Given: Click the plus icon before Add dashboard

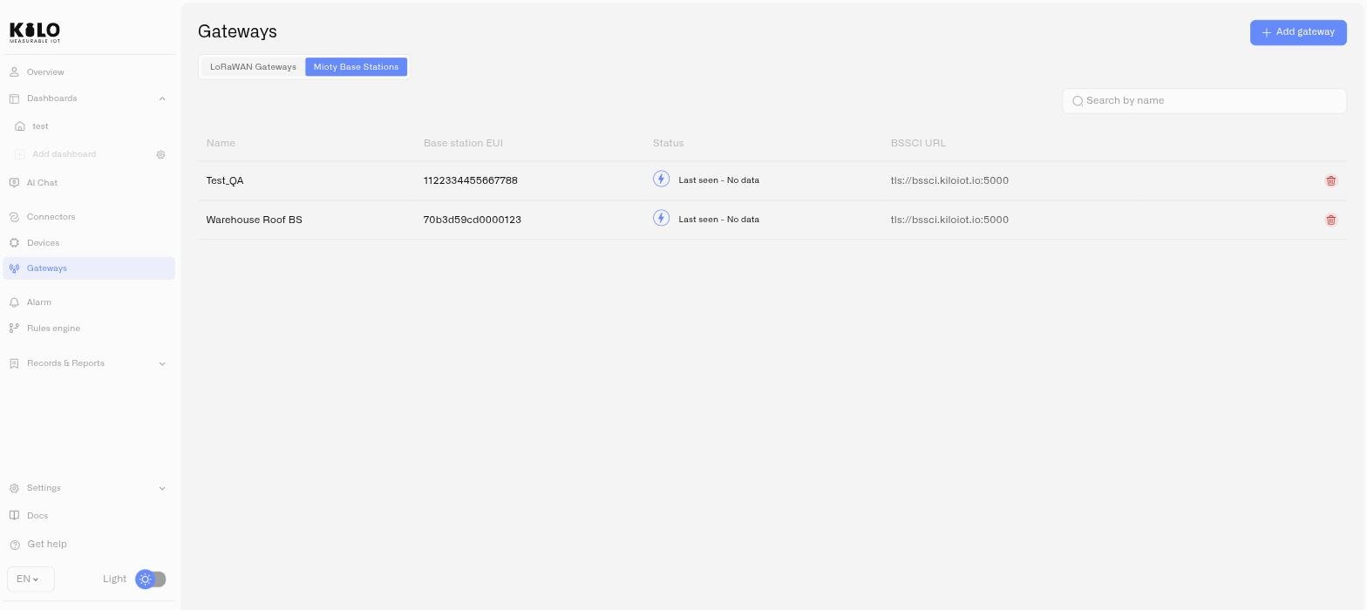Looking at the screenshot, I should click(20, 154).
